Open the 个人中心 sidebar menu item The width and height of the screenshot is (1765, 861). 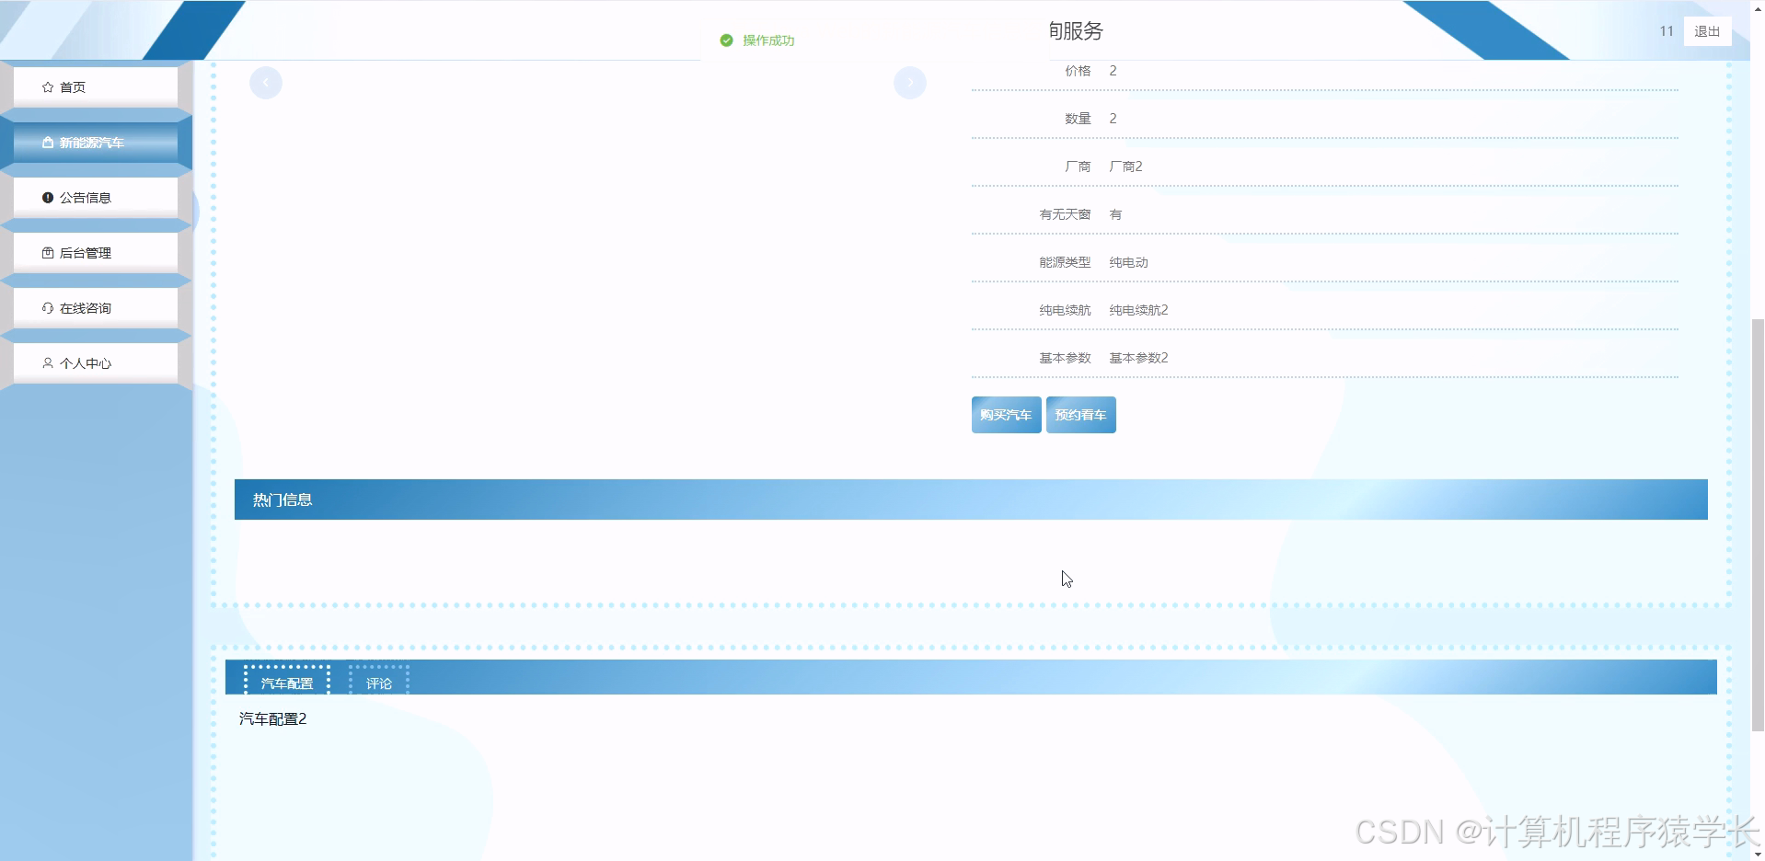[96, 363]
